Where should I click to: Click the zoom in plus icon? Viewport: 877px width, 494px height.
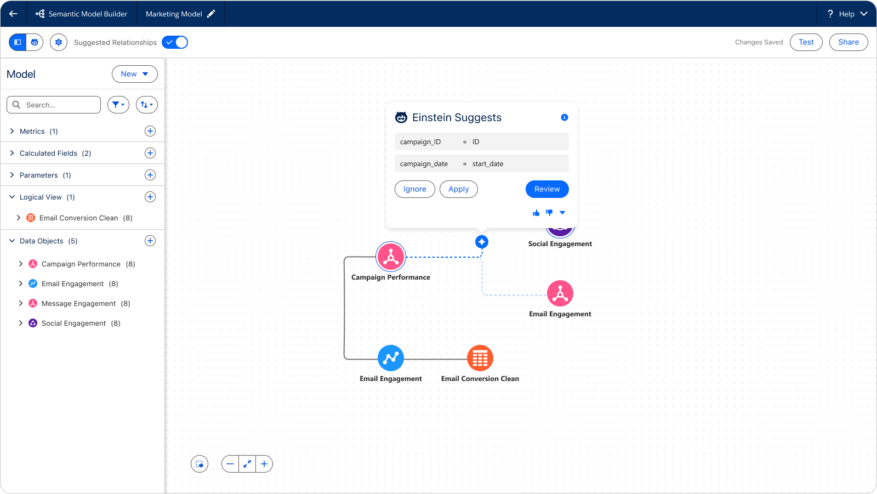(264, 464)
